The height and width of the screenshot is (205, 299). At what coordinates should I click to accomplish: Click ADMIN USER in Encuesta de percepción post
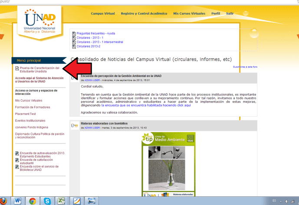point(92,80)
